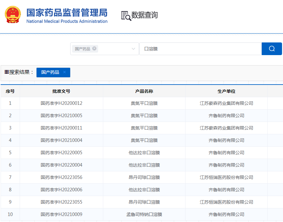Select approval number 国药准字H20210009
This screenshot has height=222, width=283.
[x=61, y=214]
